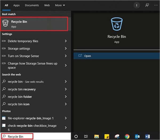Click the large Recycle Bin preview icon
Screen dimensions: 160x140
117,24
